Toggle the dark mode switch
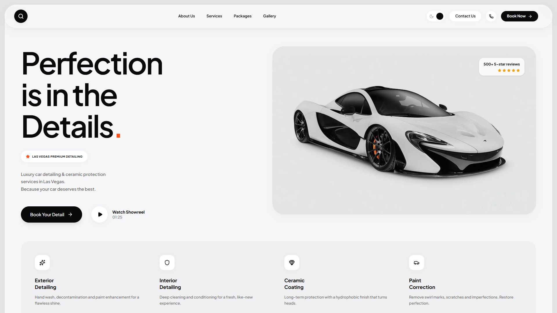Screen dimensions: 557x313 pos(436,16)
